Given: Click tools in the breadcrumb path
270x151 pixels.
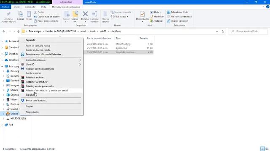Looking at the screenshot, I should pos(93,31).
